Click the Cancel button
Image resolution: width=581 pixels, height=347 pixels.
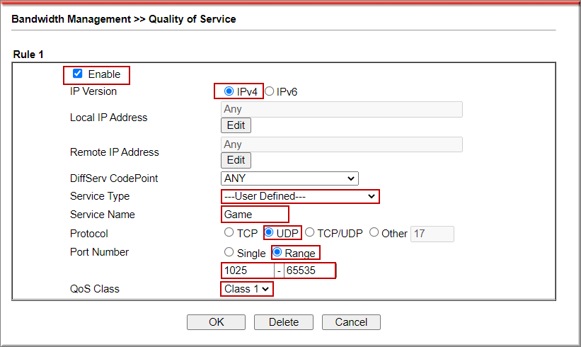(351, 322)
